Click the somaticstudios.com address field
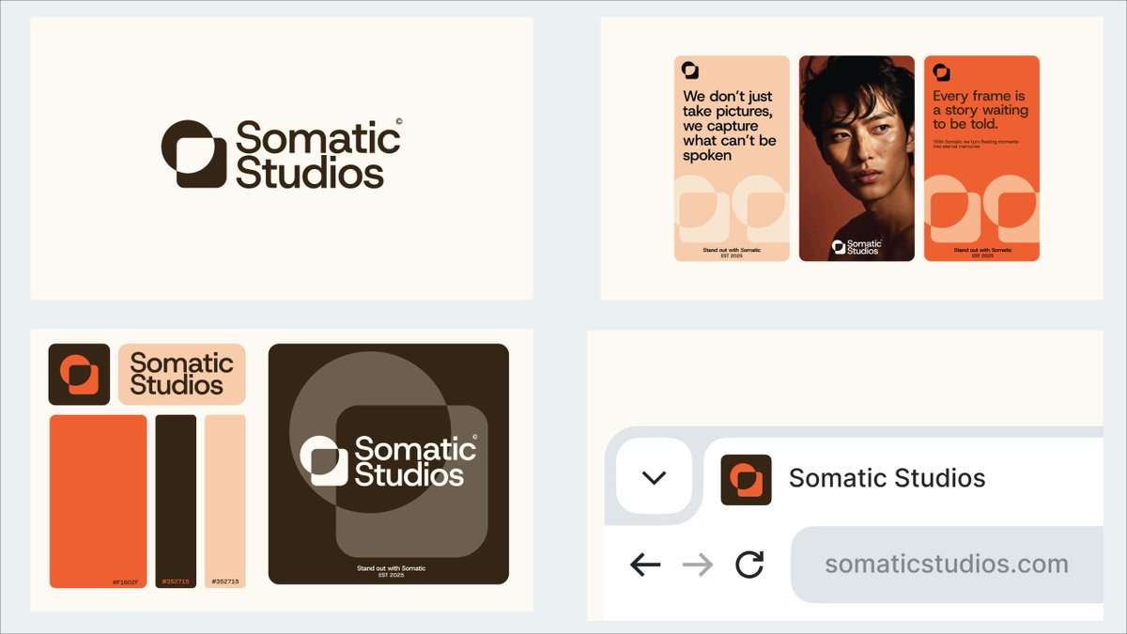This screenshot has width=1127, height=634. coord(945,563)
